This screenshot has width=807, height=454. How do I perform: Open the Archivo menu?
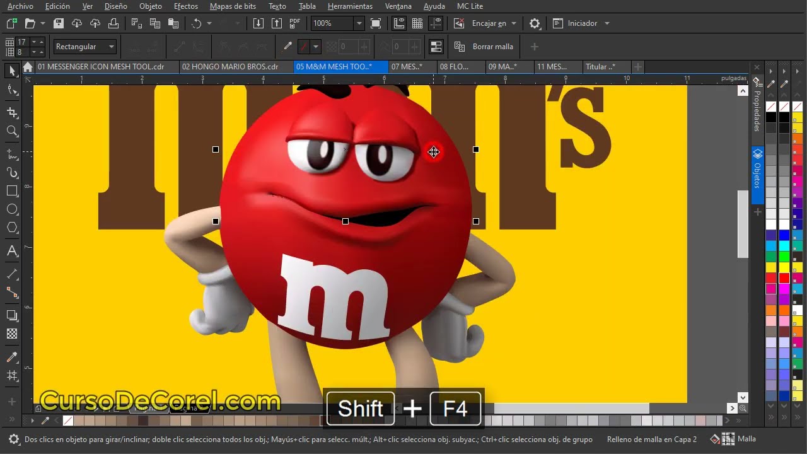coord(20,6)
